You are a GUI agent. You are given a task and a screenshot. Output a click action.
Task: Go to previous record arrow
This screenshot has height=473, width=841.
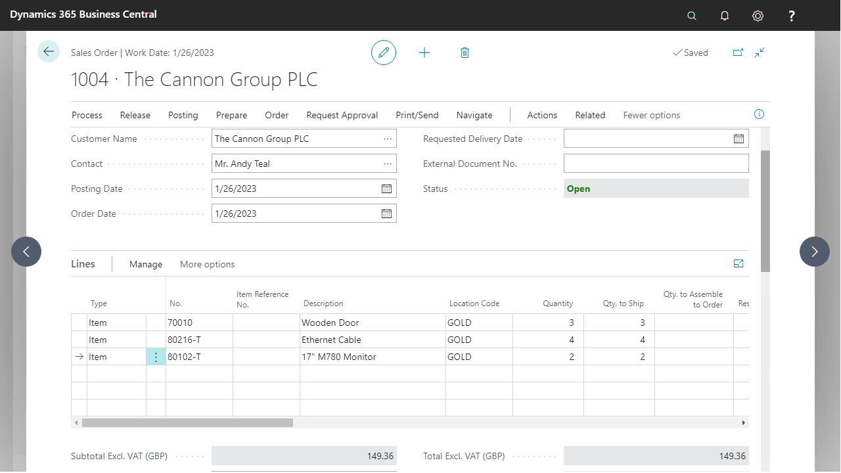[26, 252]
